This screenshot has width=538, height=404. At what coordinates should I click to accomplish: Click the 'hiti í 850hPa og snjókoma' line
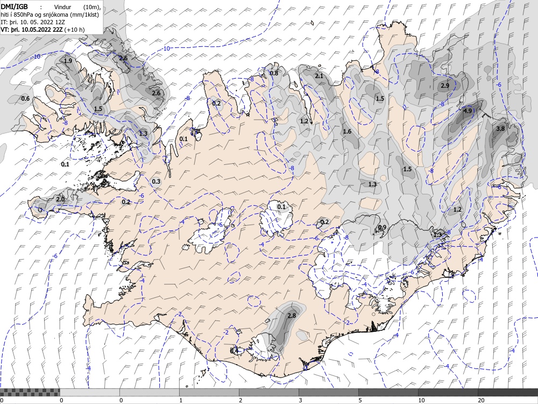tap(49, 15)
